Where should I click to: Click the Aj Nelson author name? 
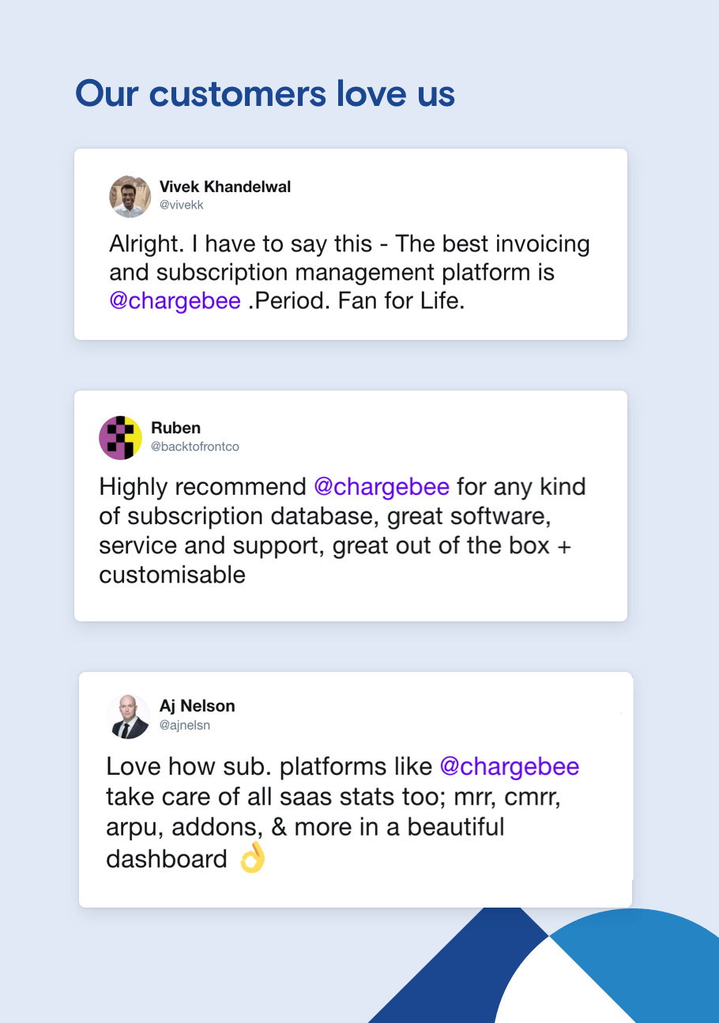pyautogui.click(x=197, y=706)
